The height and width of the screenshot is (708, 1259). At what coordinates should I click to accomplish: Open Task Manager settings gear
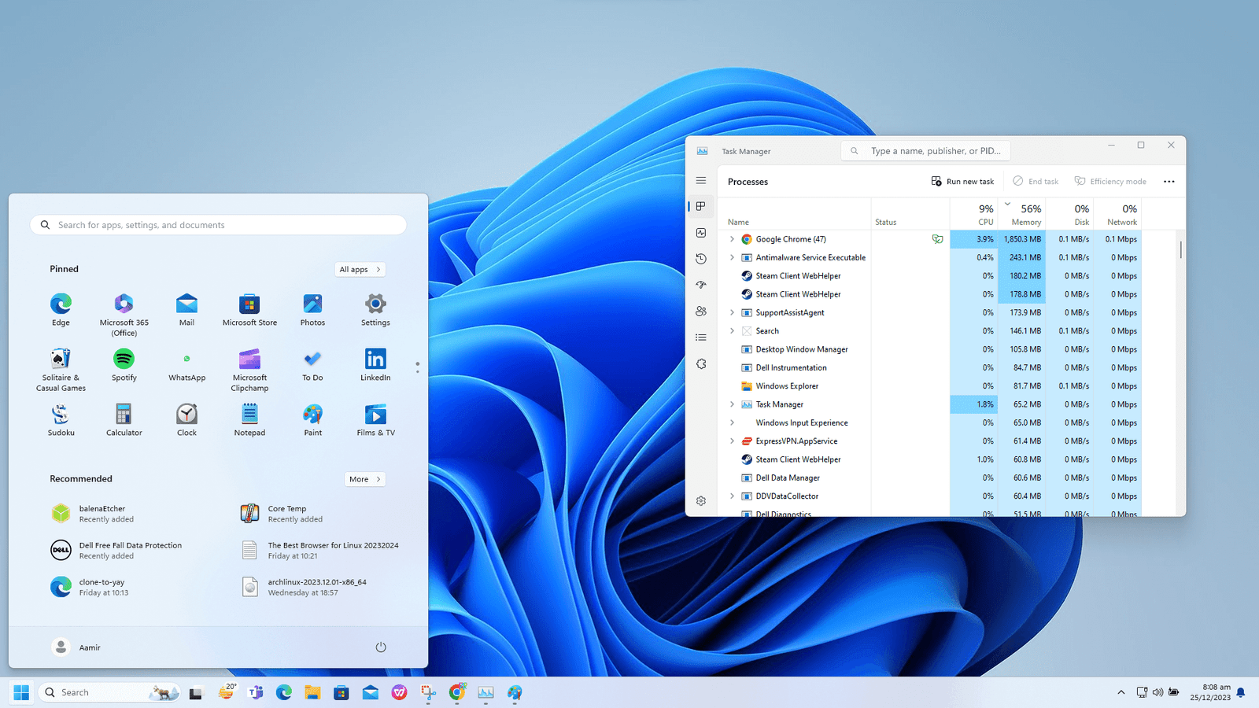[701, 501]
